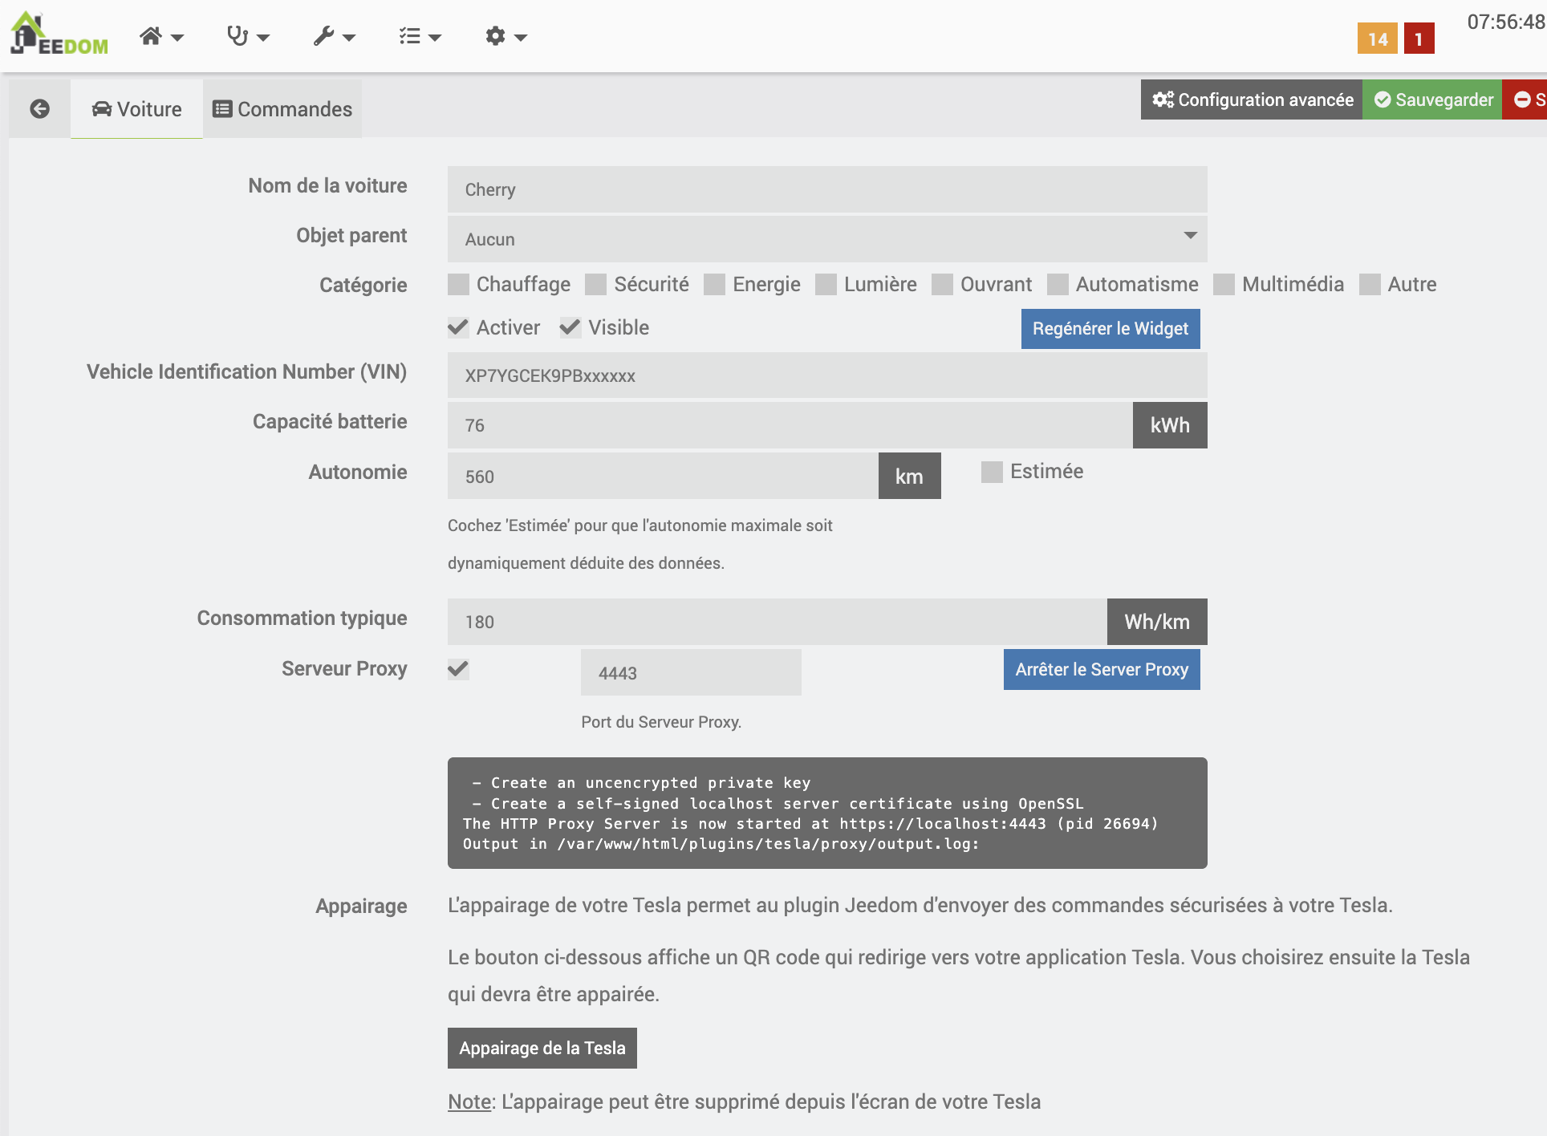Image resolution: width=1547 pixels, height=1136 pixels.
Task: Uncheck the Activer checkbox
Action: coord(458,327)
